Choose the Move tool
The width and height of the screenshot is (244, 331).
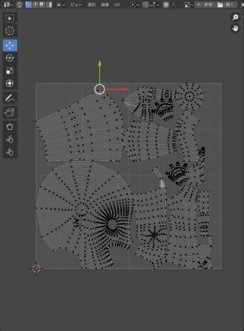[x=10, y=45]
